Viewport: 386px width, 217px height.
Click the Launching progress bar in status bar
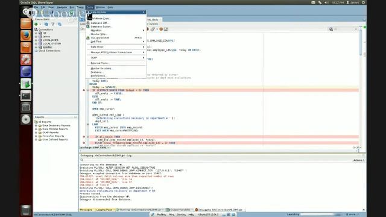pyautogui.click(x=321, y=215)
